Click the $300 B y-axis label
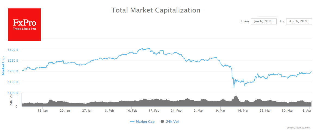 click(x=13, y=50)
